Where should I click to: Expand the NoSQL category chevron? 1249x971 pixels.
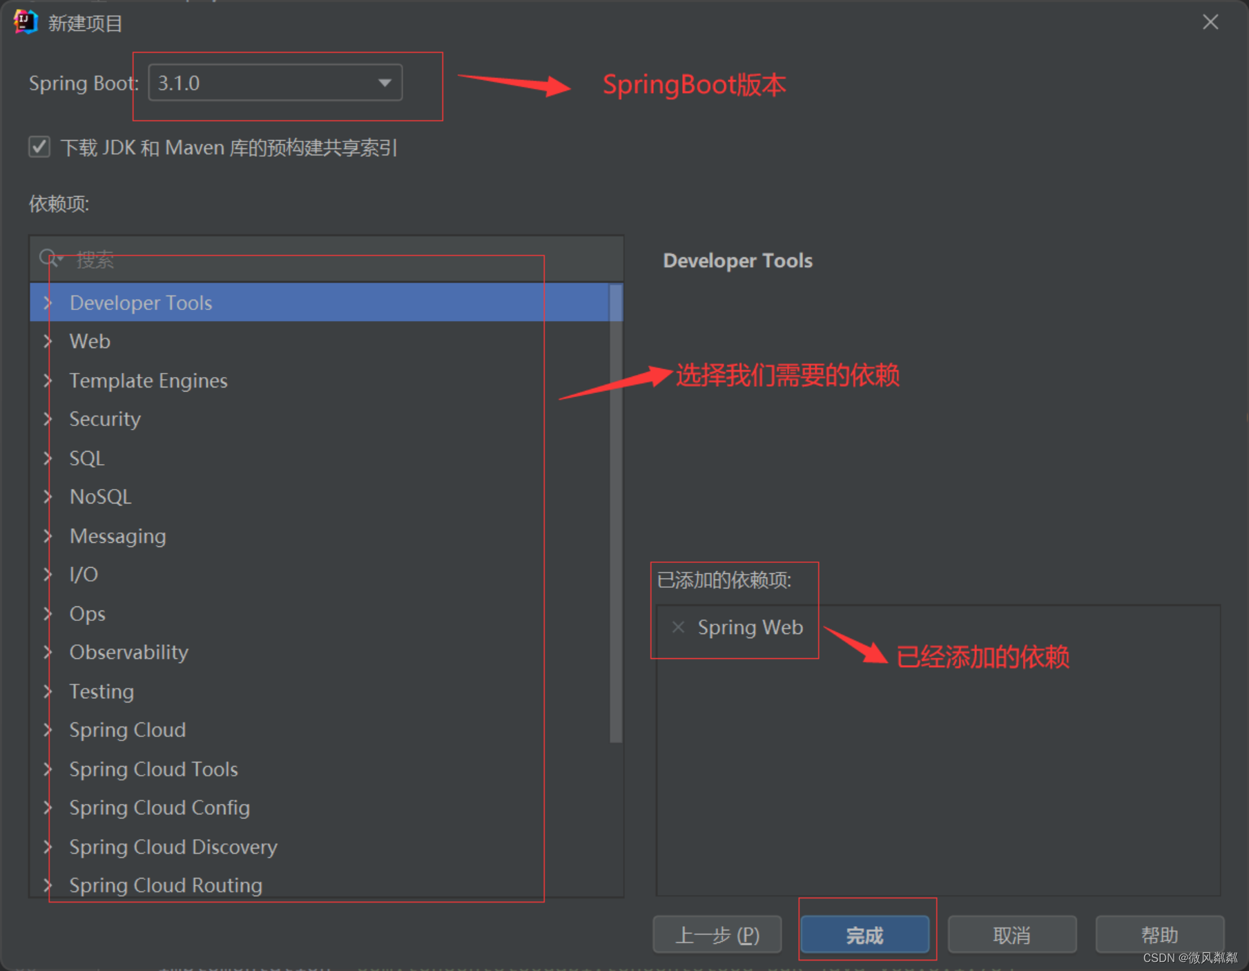click(48, 497)
